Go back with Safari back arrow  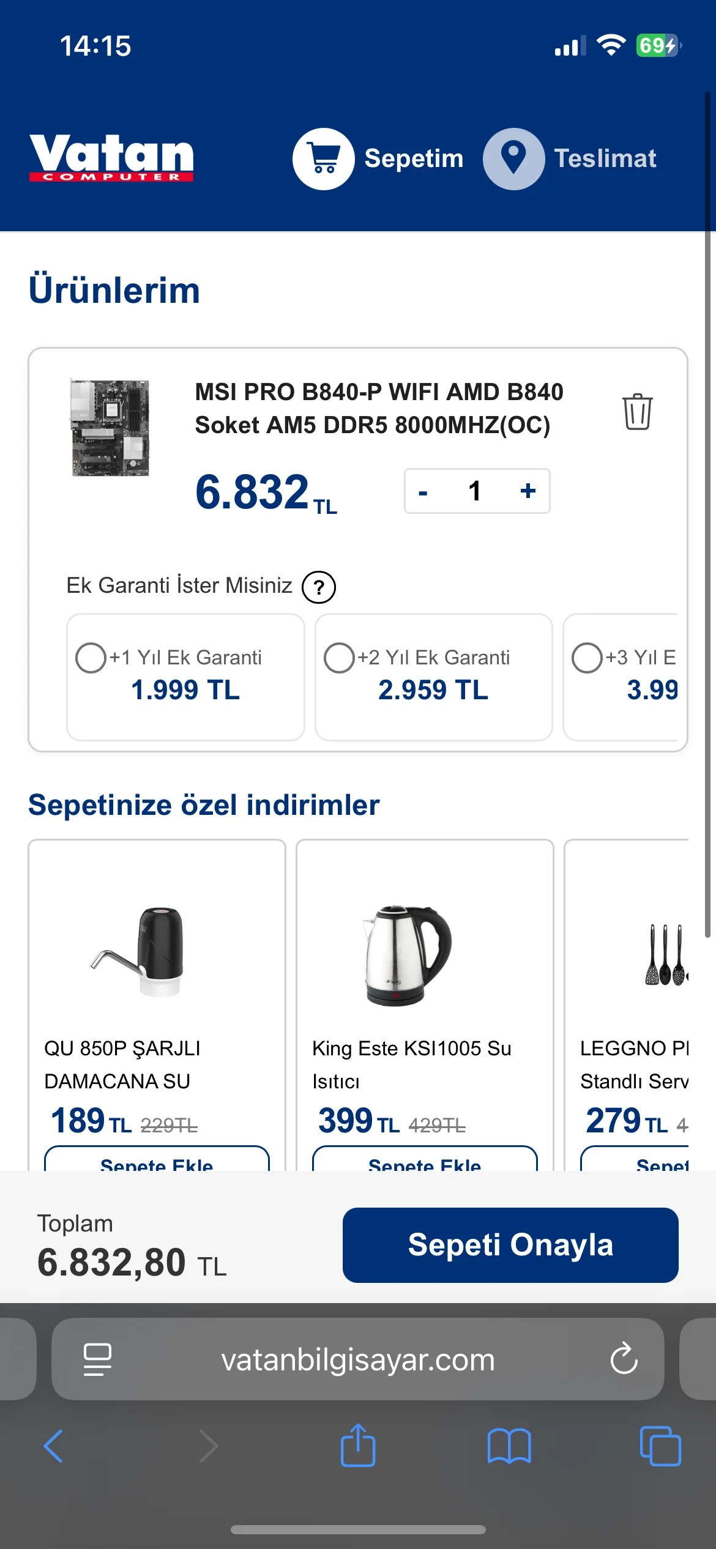[x=53, y=1446]
